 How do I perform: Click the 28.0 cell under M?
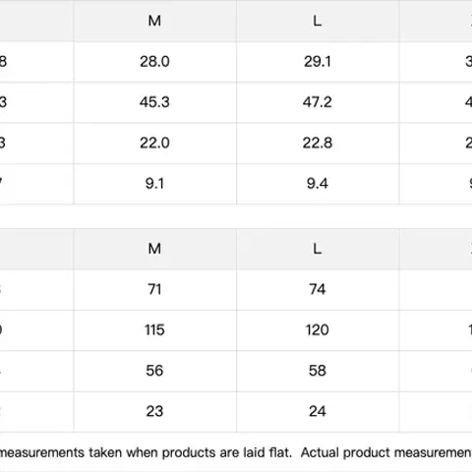154,62
